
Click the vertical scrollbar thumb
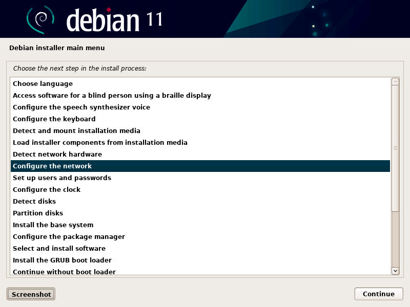tap(395, 148)
